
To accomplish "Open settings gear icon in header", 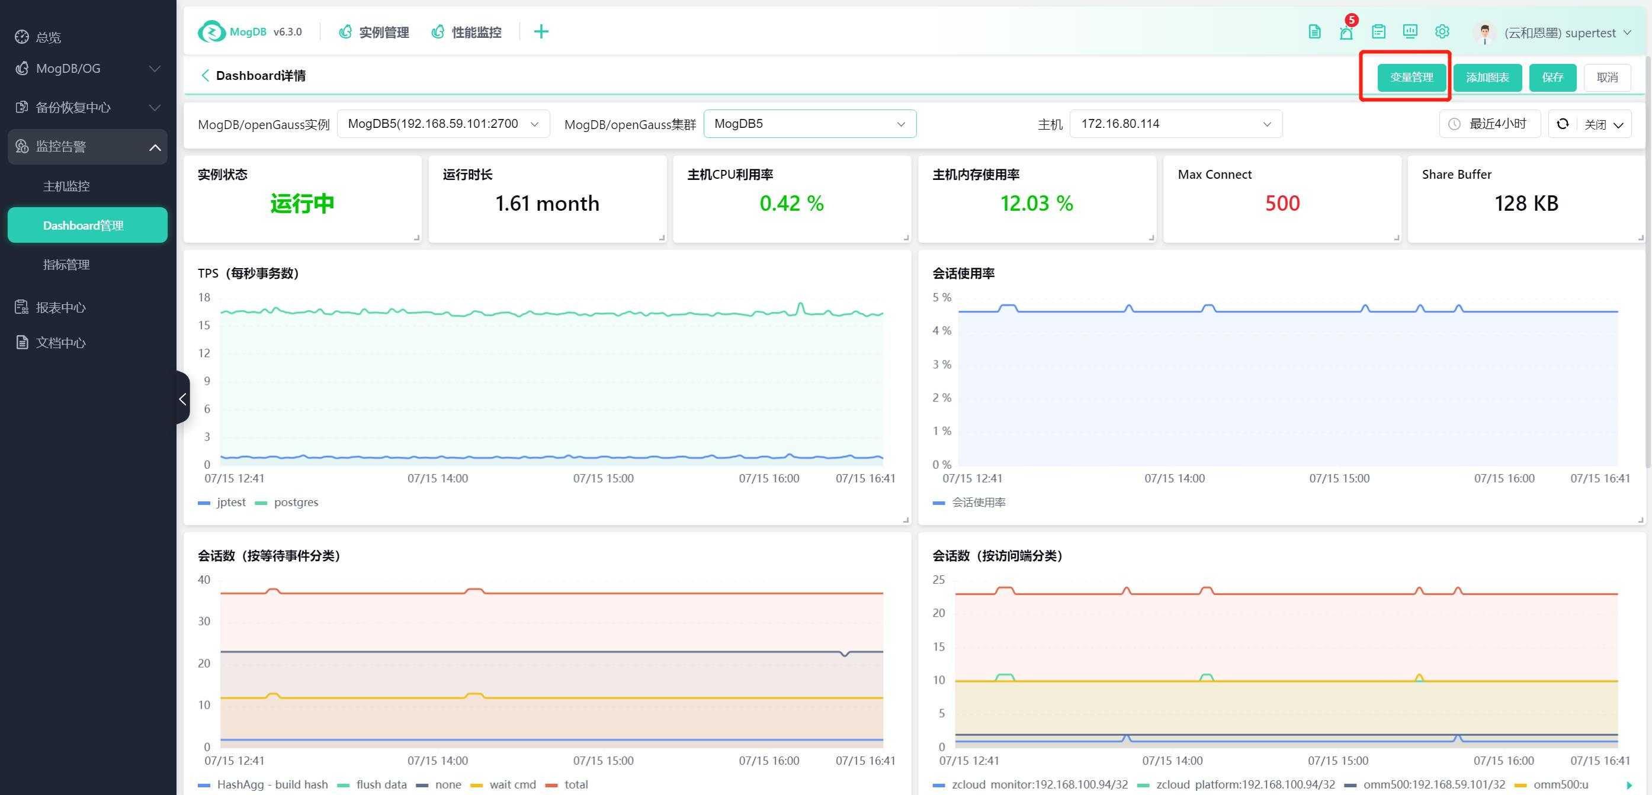I will click(x=1442, y=31).
